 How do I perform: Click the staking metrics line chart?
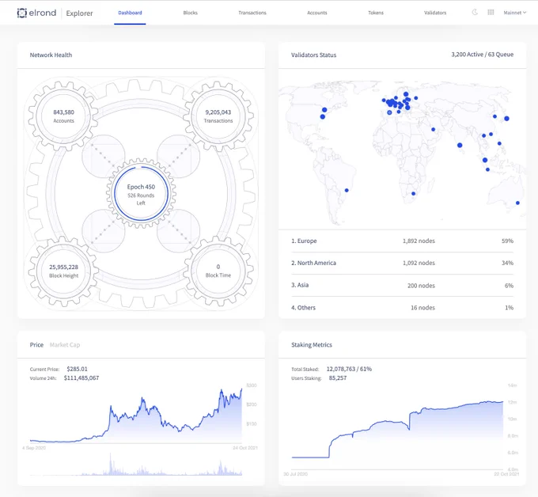[397, 429]
